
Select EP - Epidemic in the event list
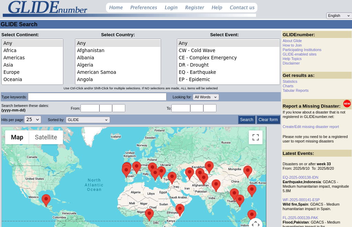click(x=228, y=79)
